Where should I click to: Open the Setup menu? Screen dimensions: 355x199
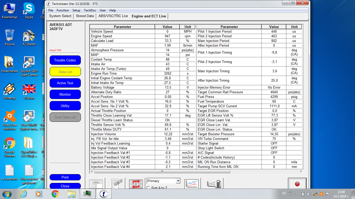(x=76, y=10)
